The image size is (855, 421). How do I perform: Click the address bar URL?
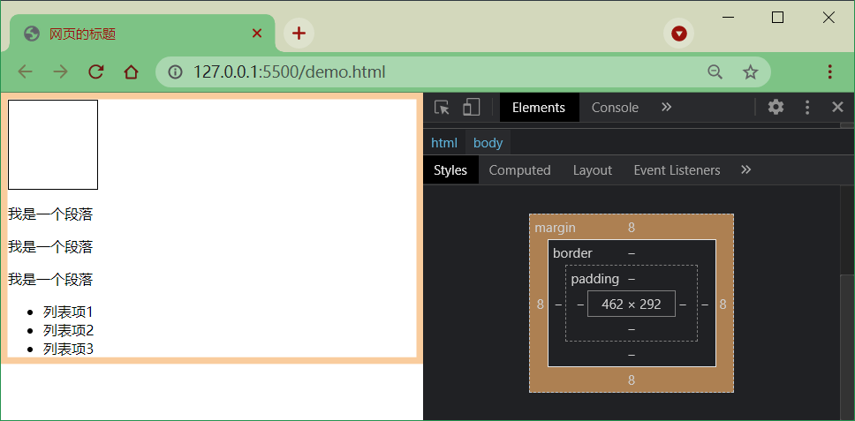point(290,71)
